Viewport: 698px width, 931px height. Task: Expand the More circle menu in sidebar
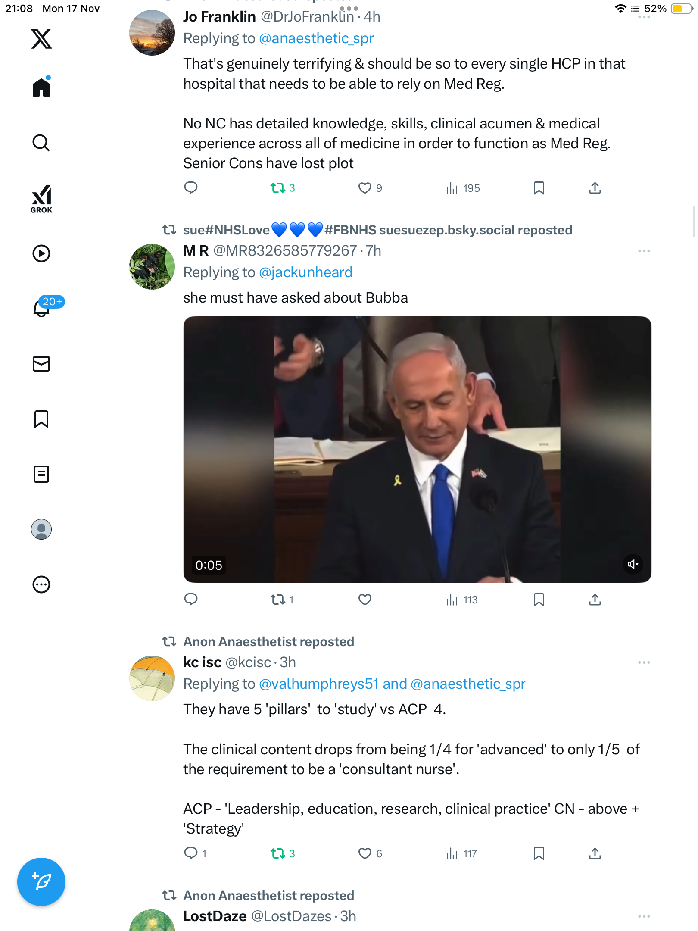point(41,584)
